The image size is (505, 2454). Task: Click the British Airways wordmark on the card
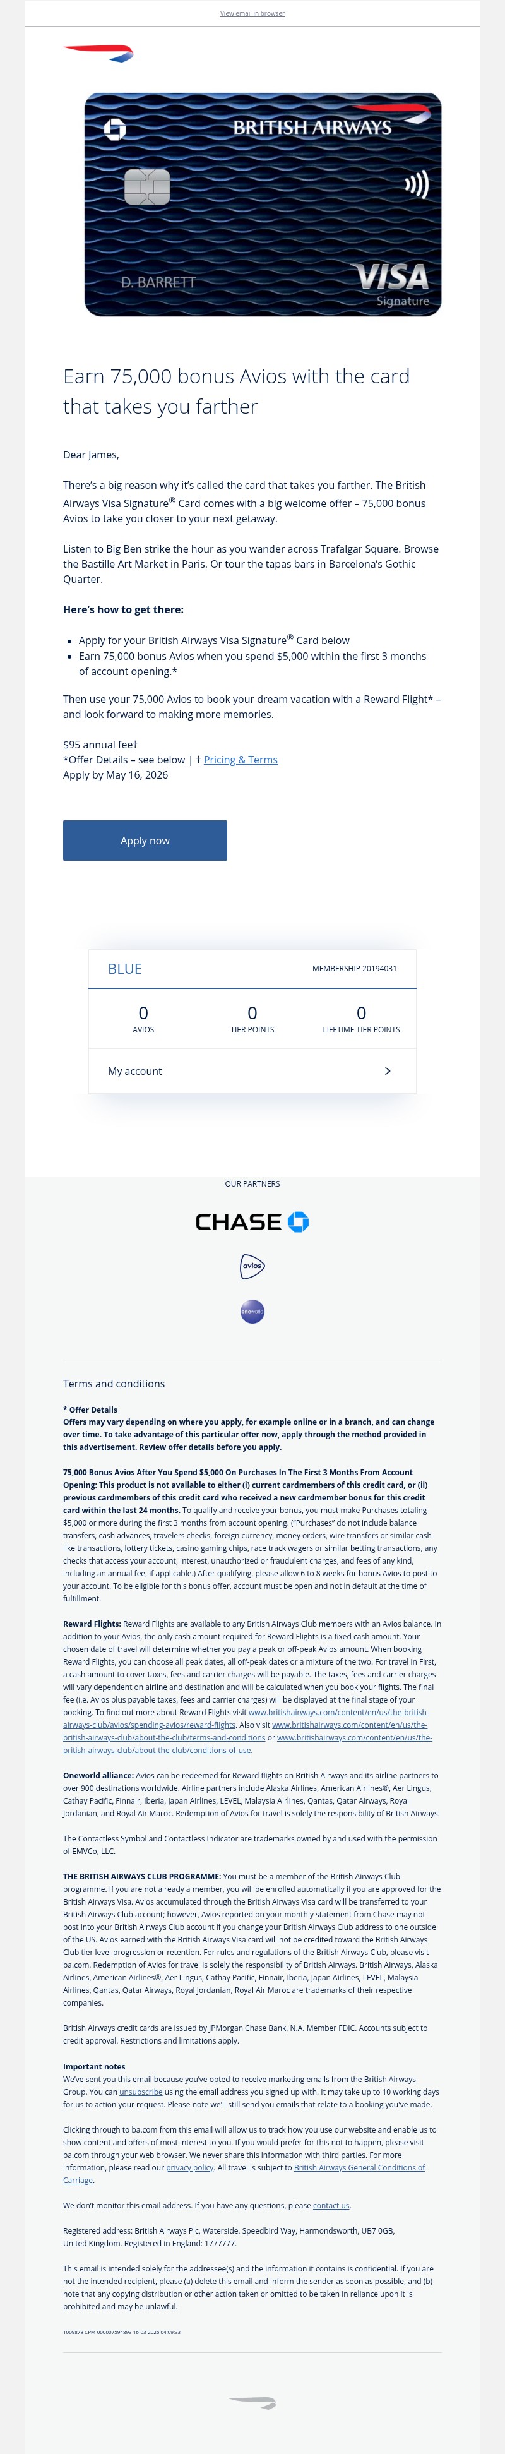tap(314, 127)
